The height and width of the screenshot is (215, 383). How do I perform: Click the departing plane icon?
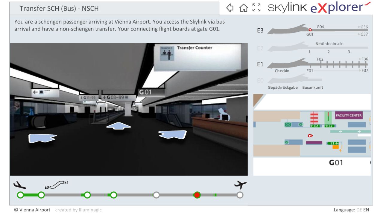(240, 185)
